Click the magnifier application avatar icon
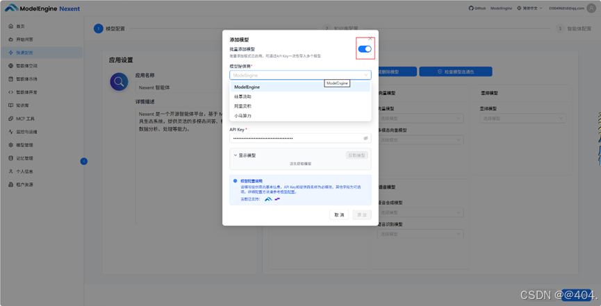The width and height of the screenshot is (601, 306). point(119,82)
